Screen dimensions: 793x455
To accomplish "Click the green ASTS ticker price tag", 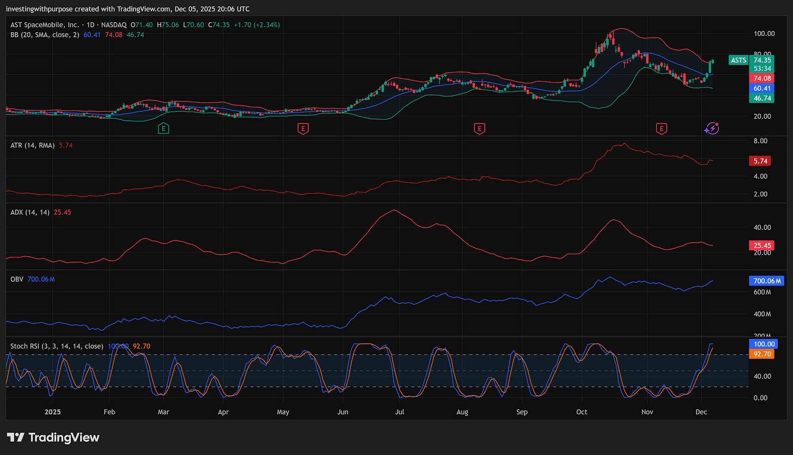I will (738, 60).
